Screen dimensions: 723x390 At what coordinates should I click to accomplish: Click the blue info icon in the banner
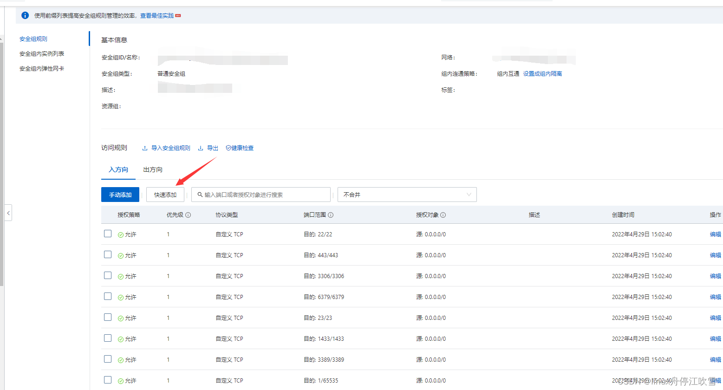click(25, 15)
